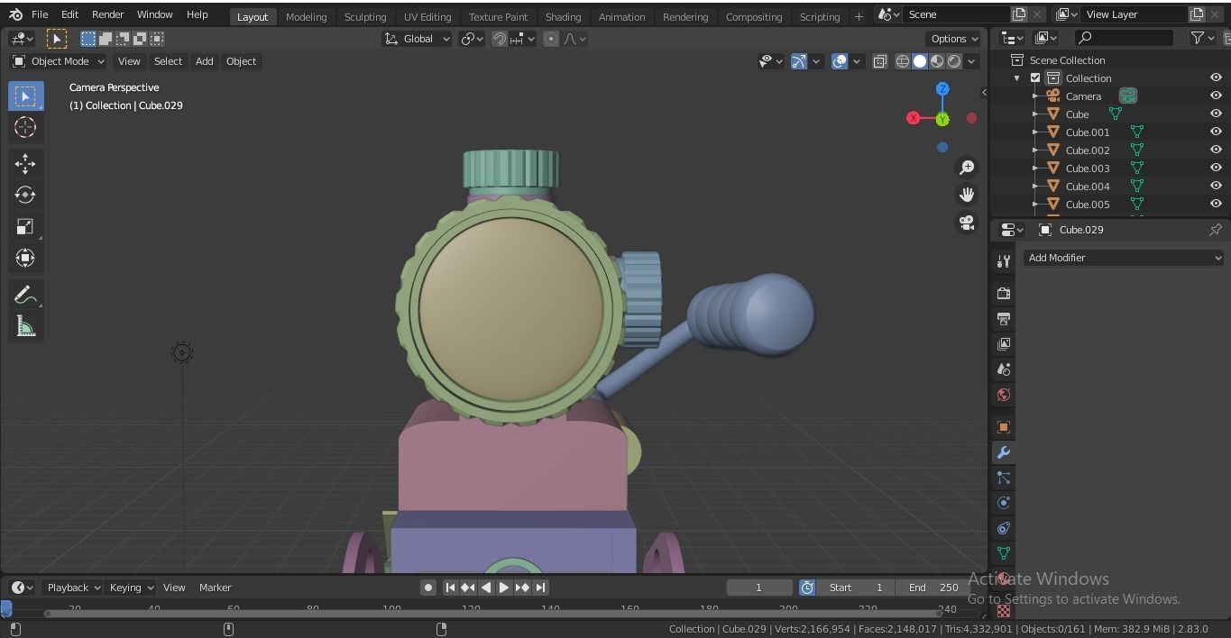This screenshot has height=638, width=1231.
Task: Click the pin icon in properties header
Action: [1216, 230]
